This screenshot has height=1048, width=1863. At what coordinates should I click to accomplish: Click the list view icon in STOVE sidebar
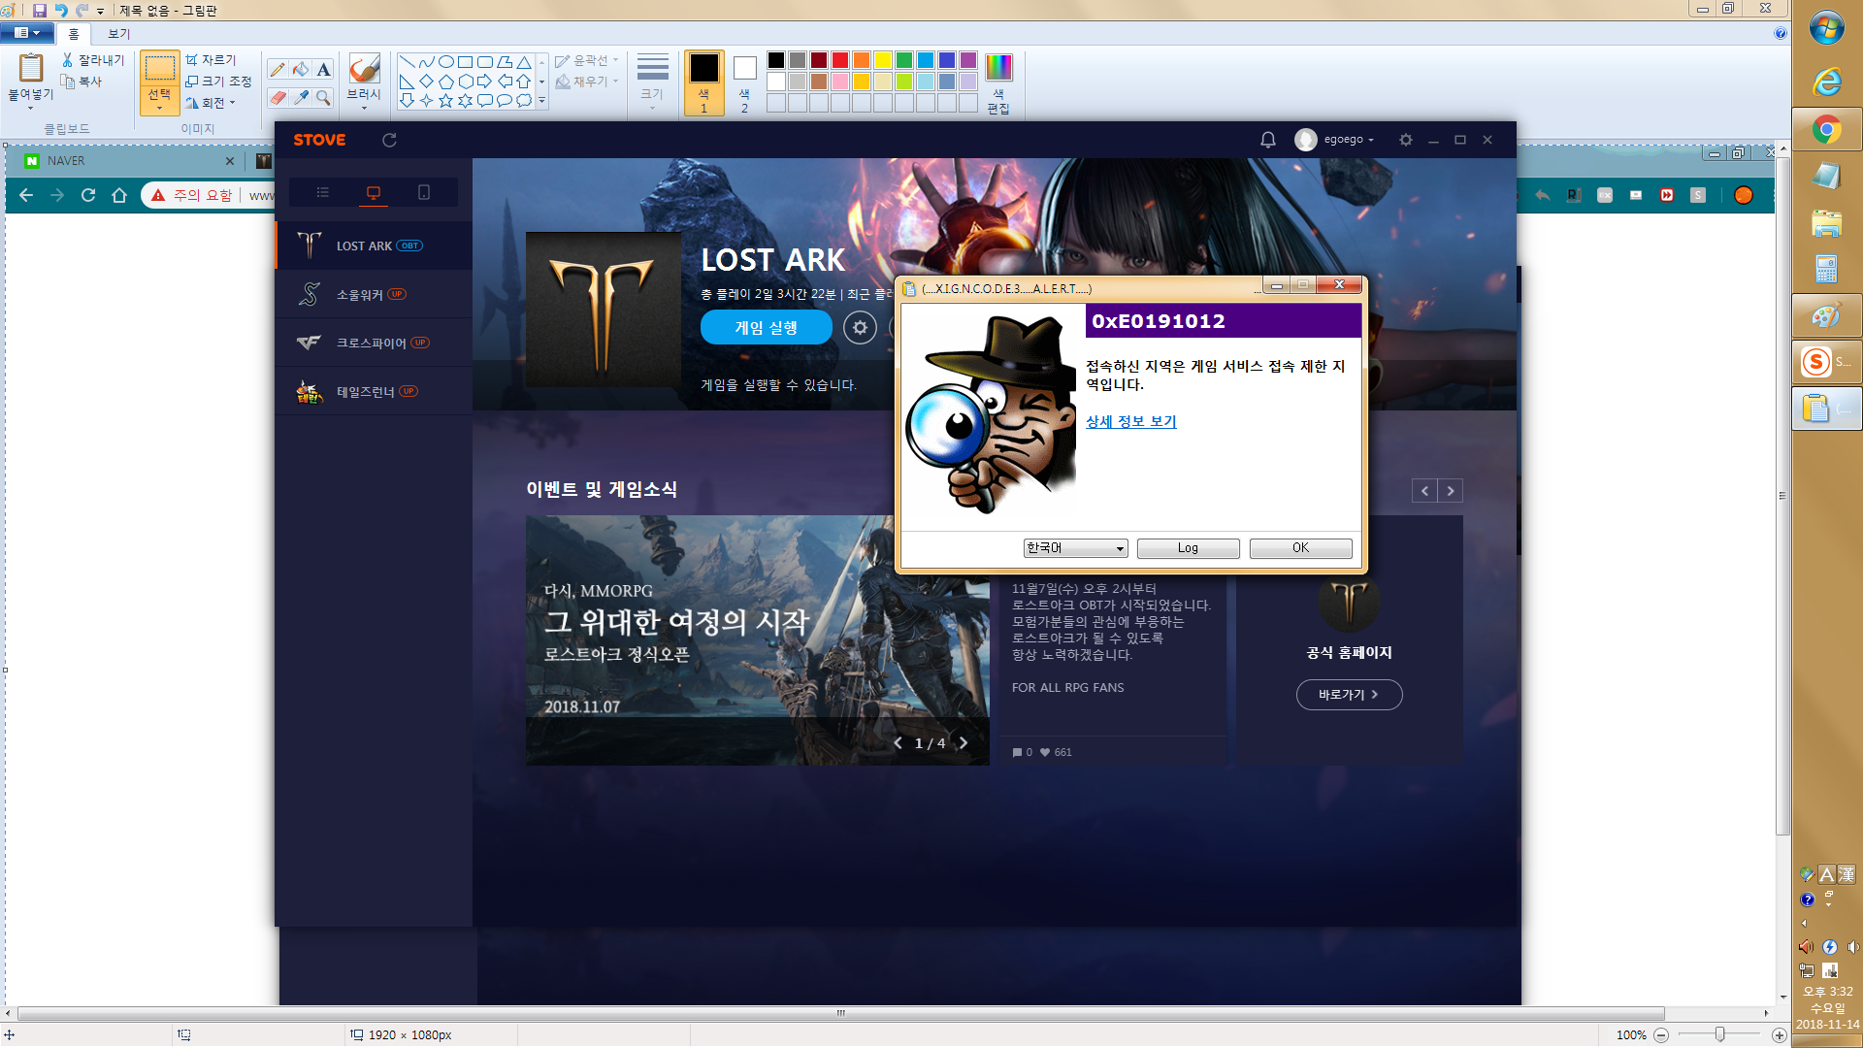pyautogui.click(x=323, y=192)
